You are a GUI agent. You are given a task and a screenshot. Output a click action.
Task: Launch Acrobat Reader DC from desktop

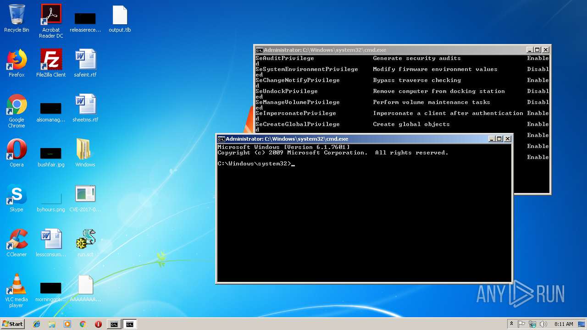click(51, 21)
